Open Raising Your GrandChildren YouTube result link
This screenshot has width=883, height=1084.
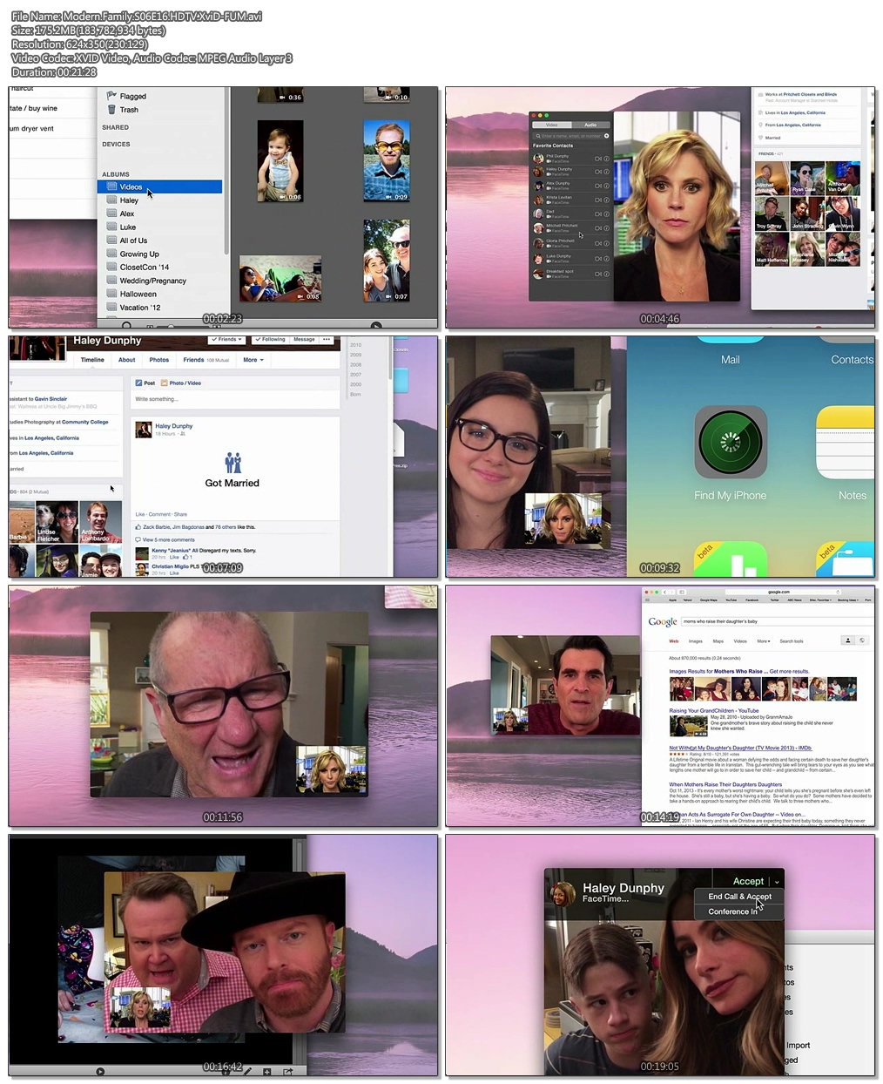[x=713, y=710]
